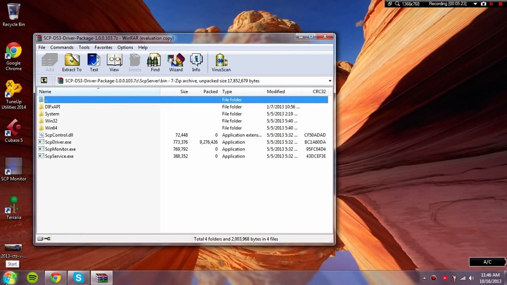Sort by the Modified column header
The height and width of the screenshot is (285, 507).
[x=283, y=91]
